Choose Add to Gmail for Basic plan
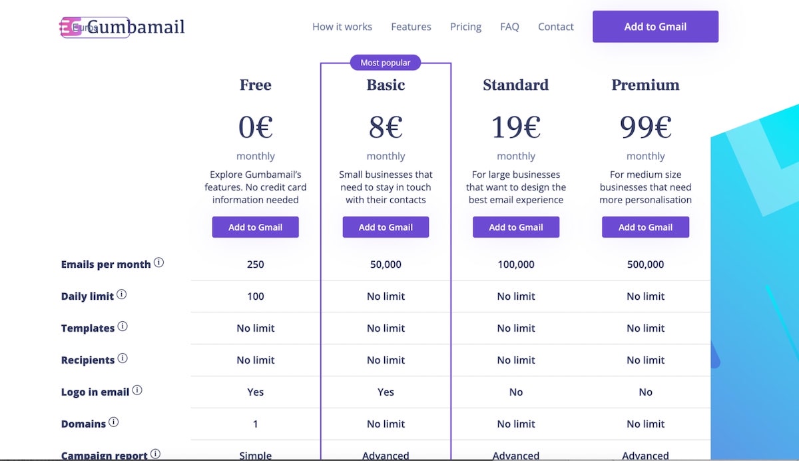The height and width of the screenshot is (461, 799). tap(386, 227)
